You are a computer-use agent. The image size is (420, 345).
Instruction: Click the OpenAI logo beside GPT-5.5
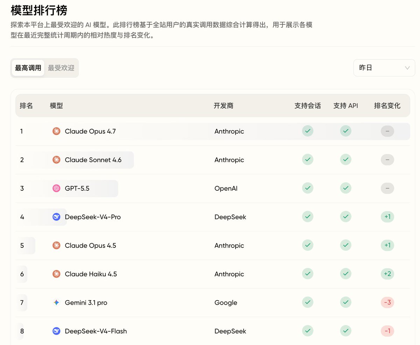click(x=56, y=188)
